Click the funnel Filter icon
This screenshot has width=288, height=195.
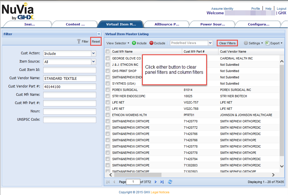click(x=79, y=41)
